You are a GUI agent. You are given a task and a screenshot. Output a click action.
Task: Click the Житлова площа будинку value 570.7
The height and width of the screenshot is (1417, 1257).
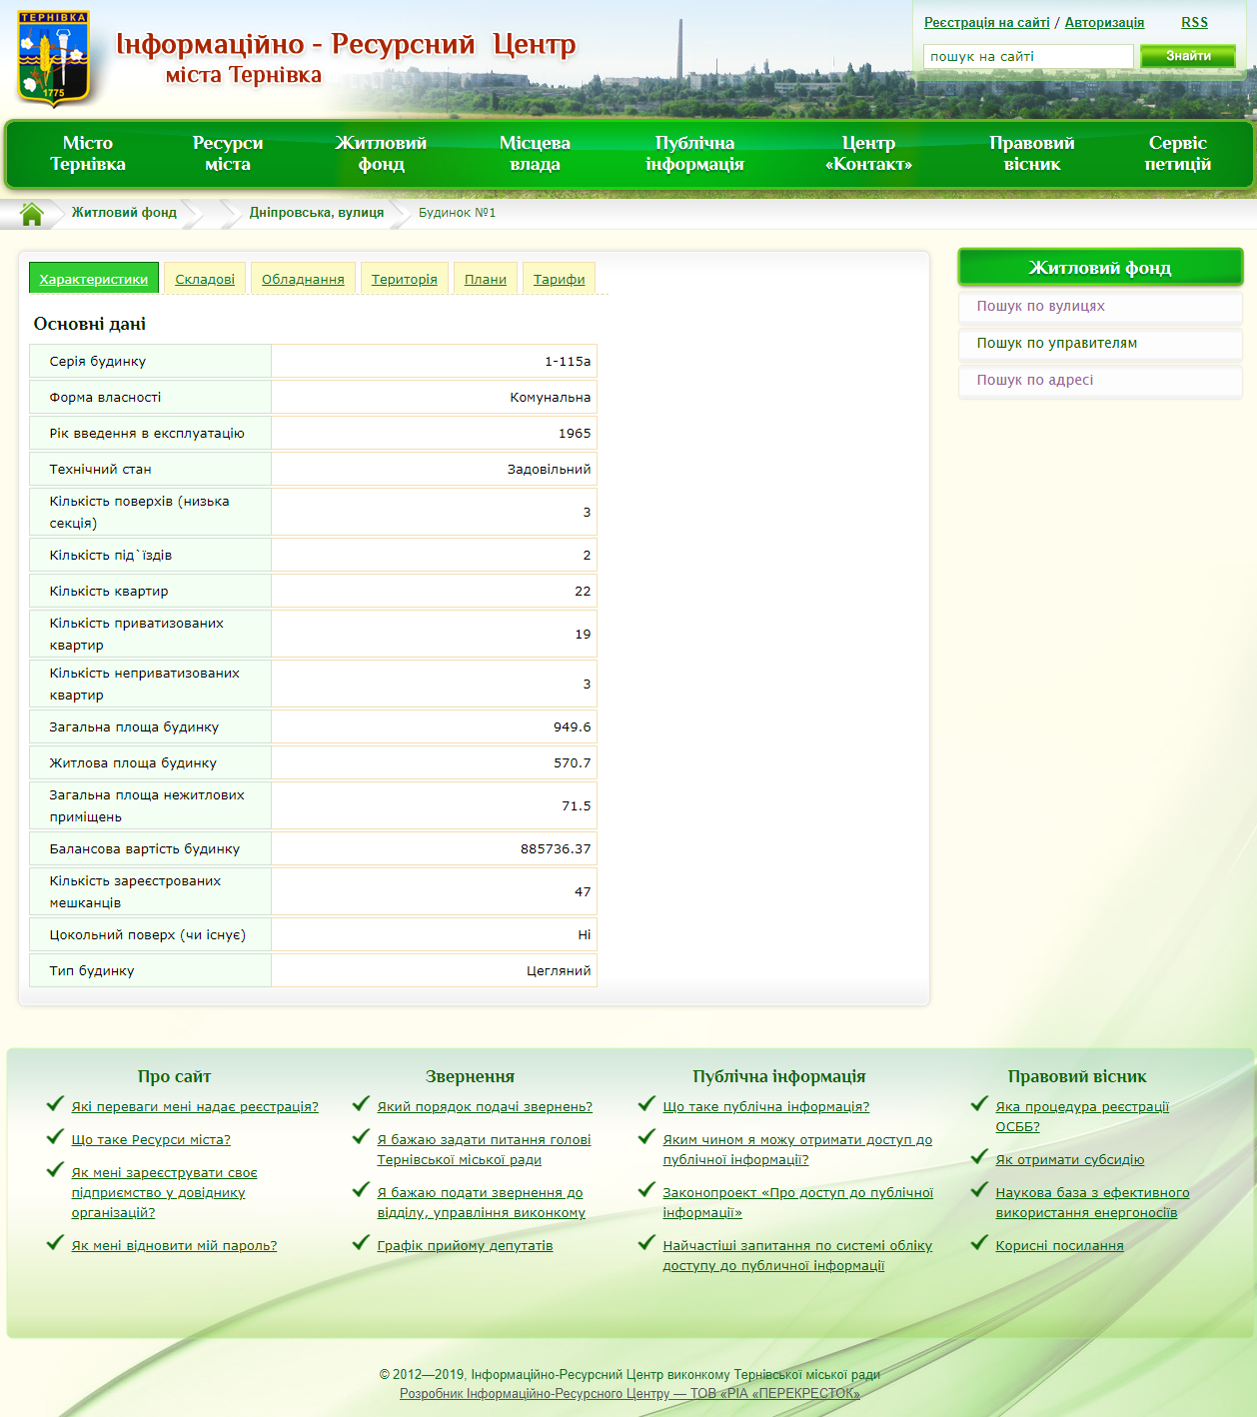(573, 763)
